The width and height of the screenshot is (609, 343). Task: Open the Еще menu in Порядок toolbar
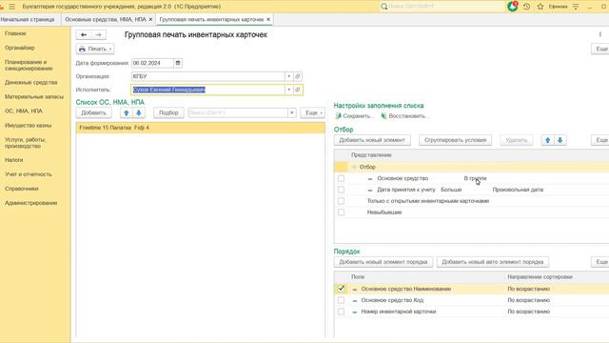(600, 262)
